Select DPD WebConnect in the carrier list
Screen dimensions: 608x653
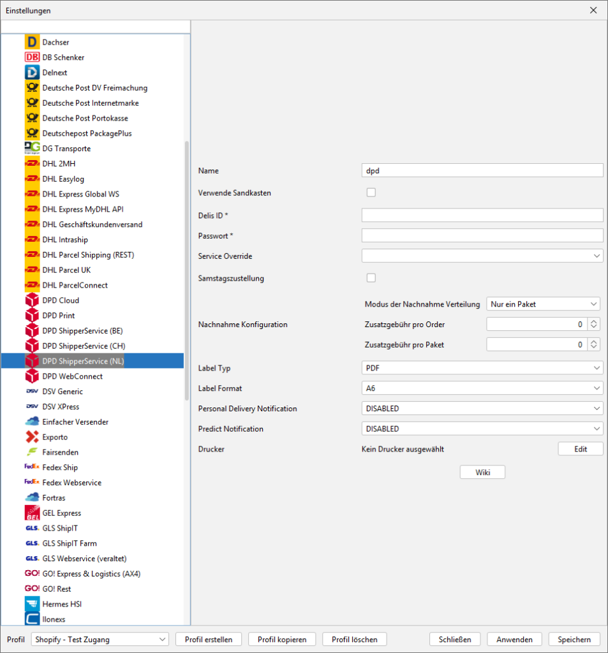(72, 376)
